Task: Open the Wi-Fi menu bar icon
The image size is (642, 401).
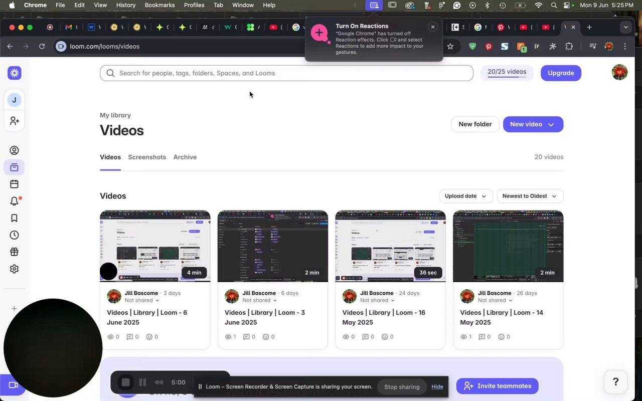Action: (539, 5)
